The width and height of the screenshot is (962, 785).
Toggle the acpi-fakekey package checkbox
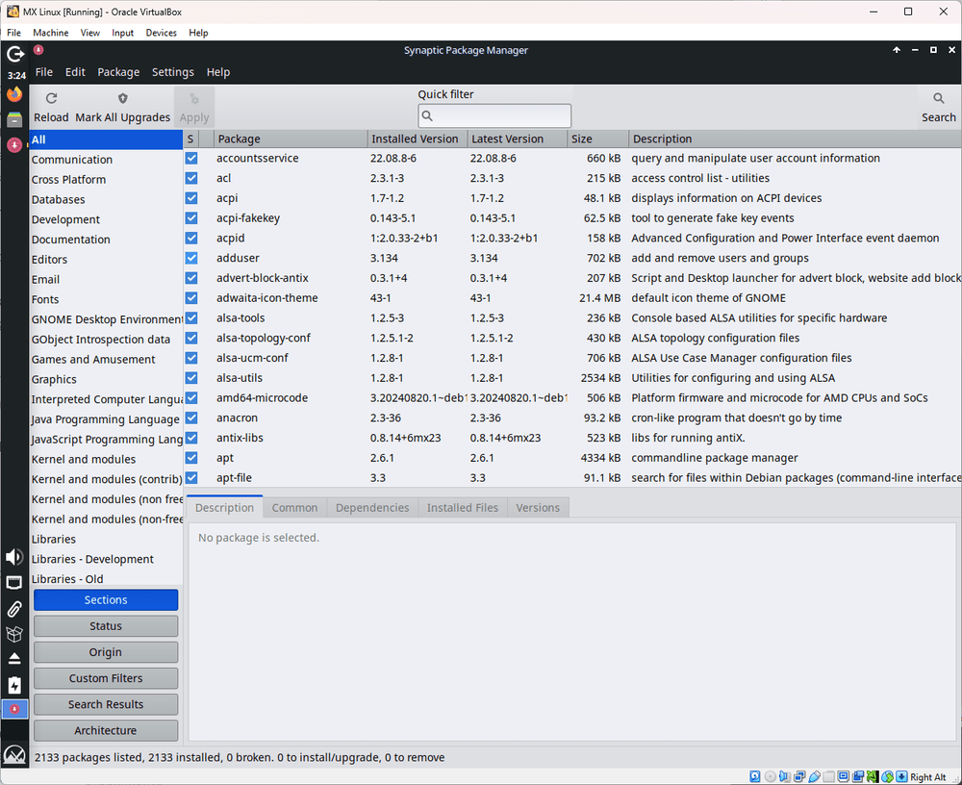191,217
